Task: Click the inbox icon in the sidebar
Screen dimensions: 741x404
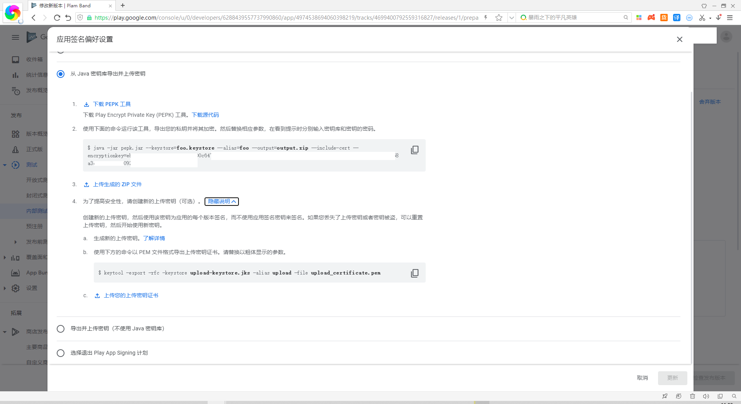Action: (15, 60)
